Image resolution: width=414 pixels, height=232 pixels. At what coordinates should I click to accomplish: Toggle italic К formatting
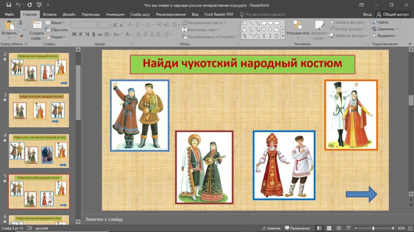[81, 34]
